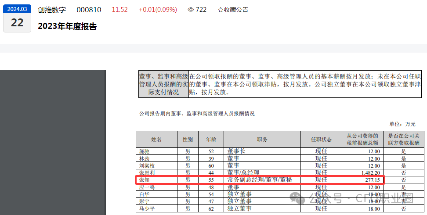This screenshot has height=215, width=427.
Task: Select the 年龄 column header
Action: tap(211, 140)
